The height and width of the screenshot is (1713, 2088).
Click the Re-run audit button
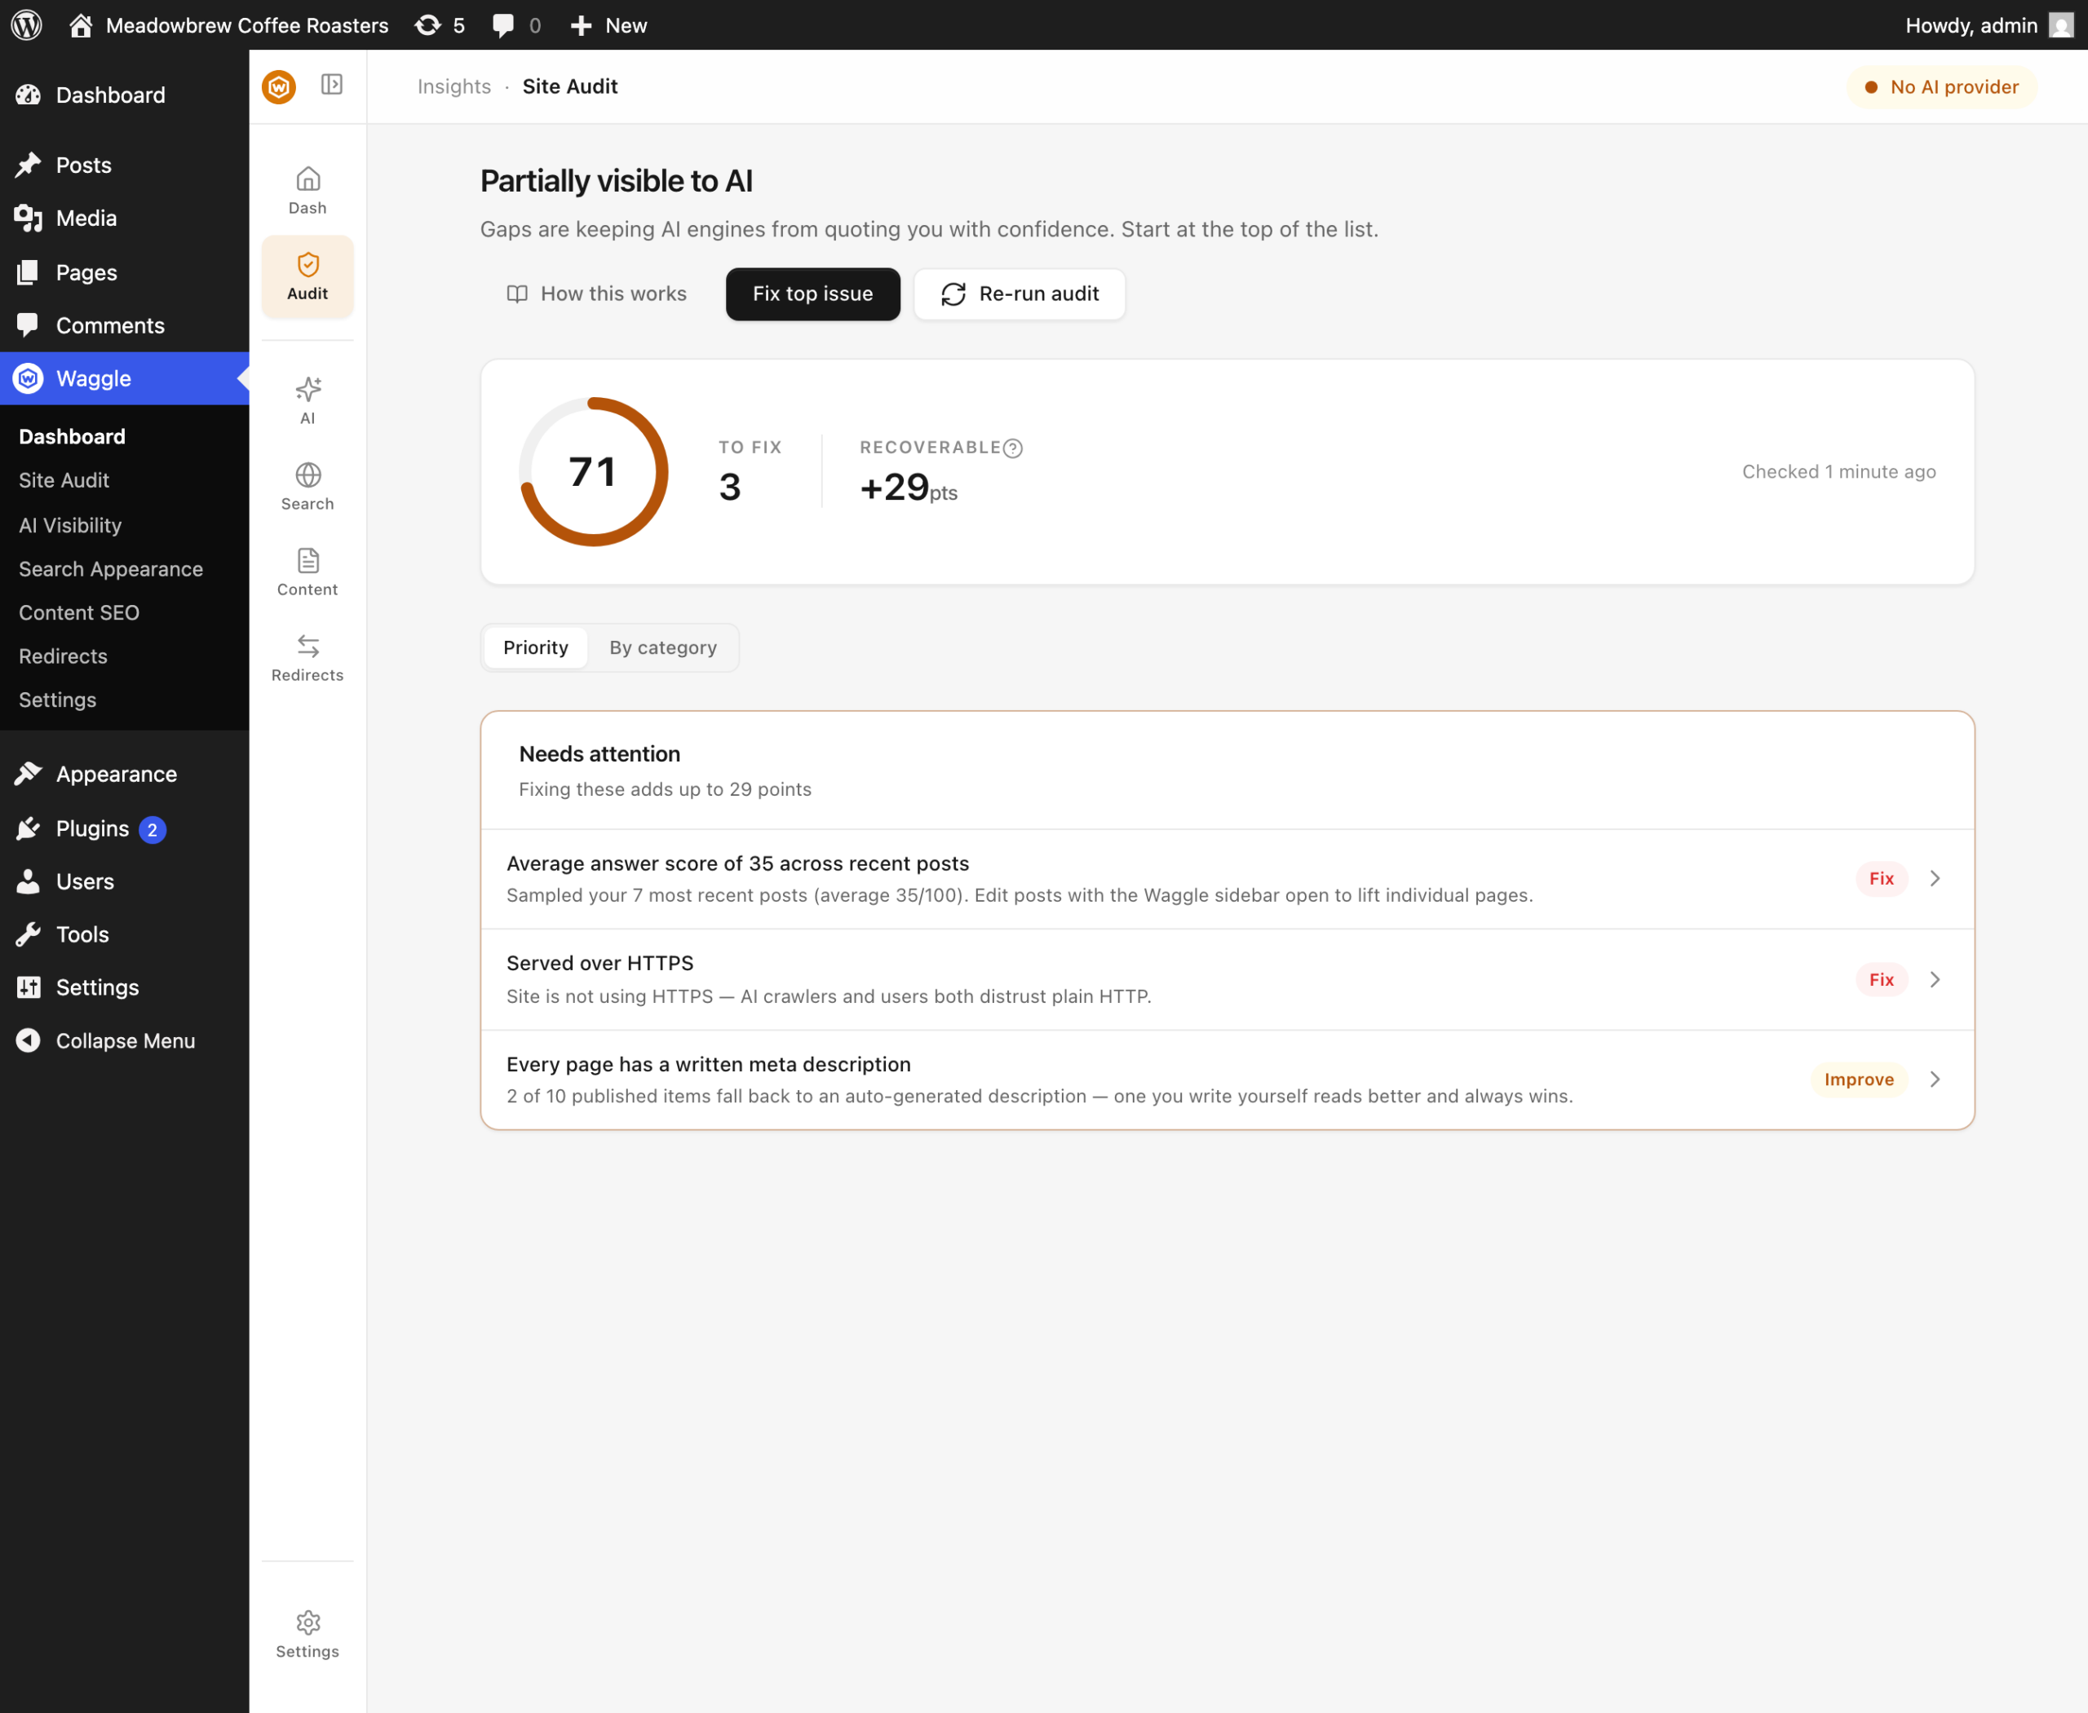pyautogui.click(x=1020, y=294)
